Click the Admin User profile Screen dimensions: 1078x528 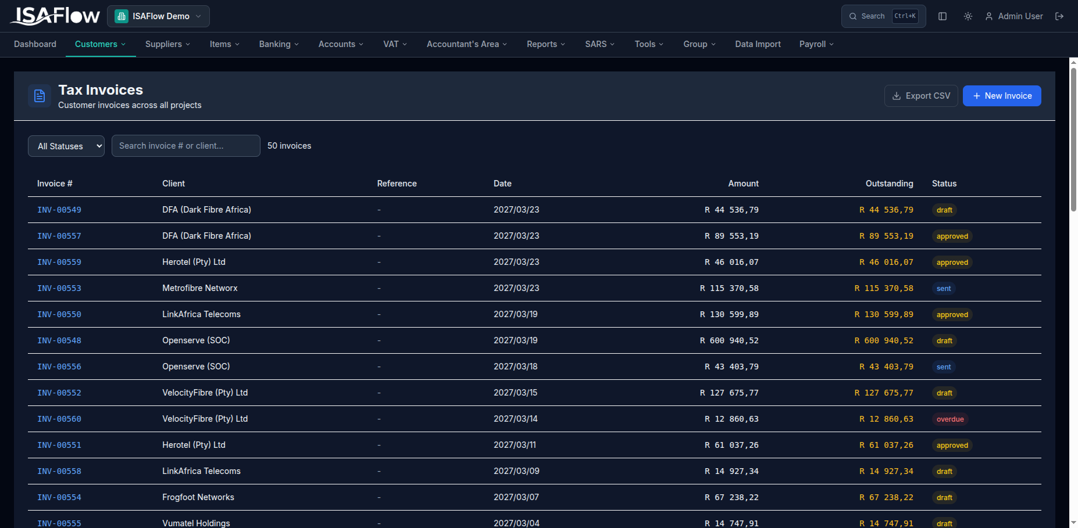(1014, 16)
